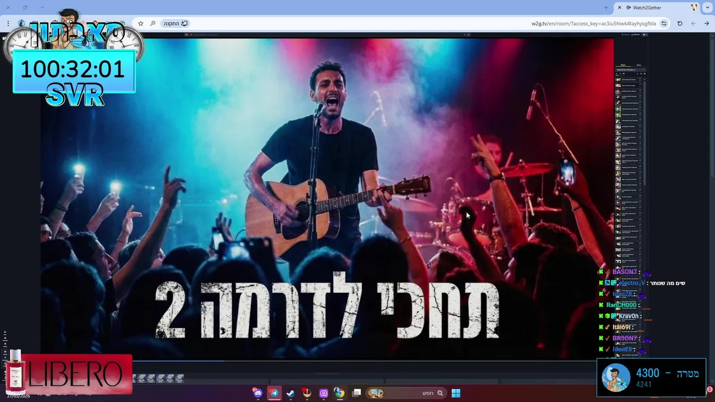Screen dimensions: 715x402
Task: Open the page zoom magnifier icon
Action: [x=152, y=23]
